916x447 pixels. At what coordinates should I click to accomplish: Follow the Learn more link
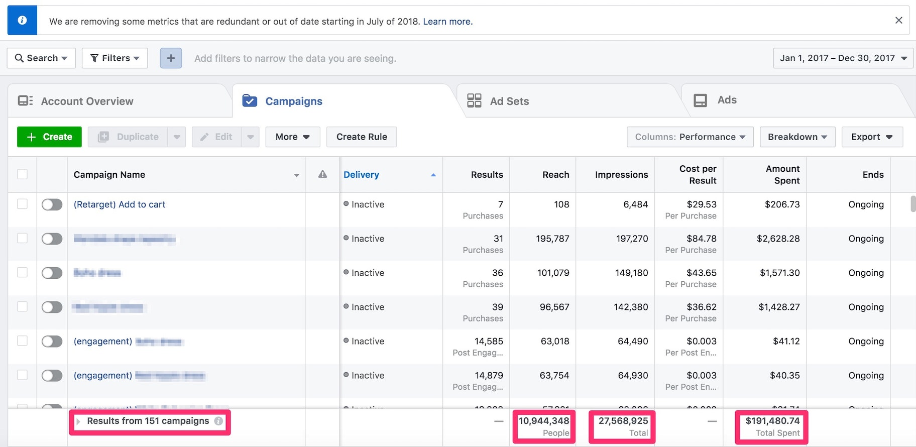pos(447,22)
